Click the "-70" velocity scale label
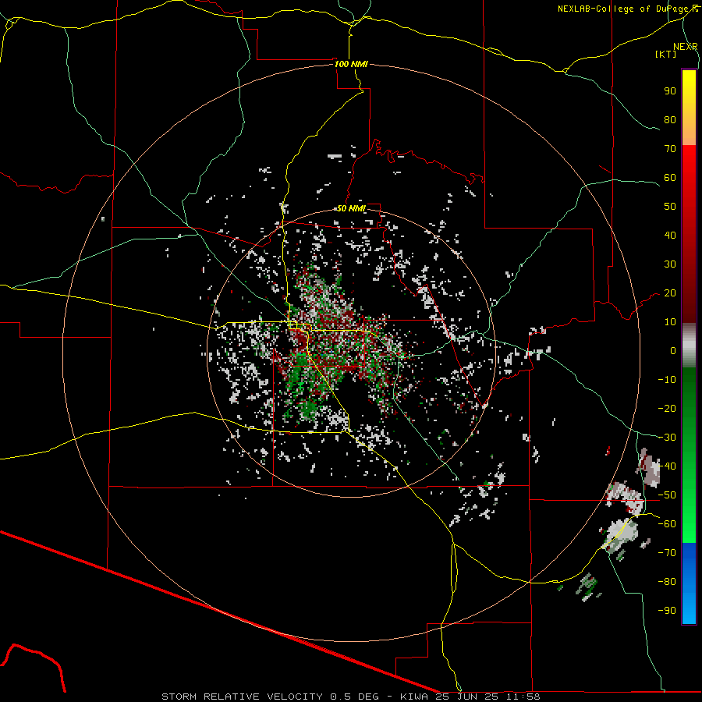The image size is (702, 702). 667,553
